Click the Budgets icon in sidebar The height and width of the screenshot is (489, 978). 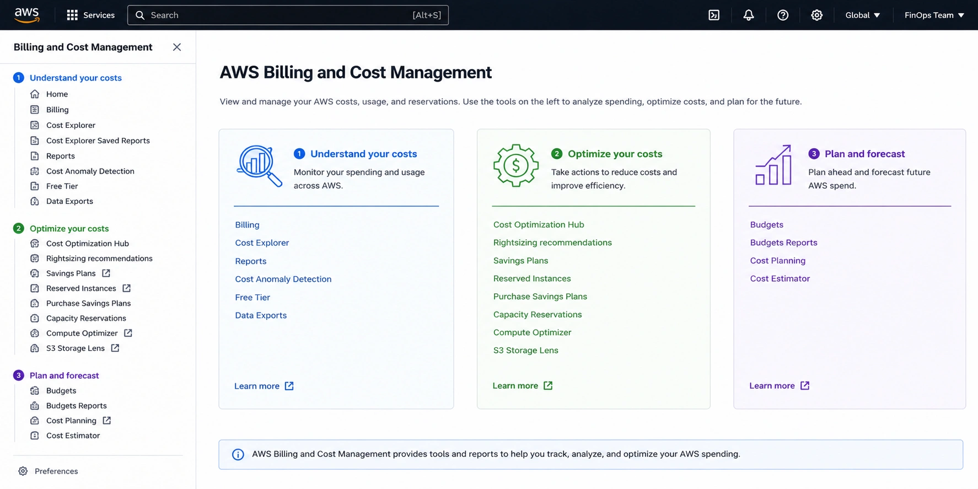click(x=35, y=390)
